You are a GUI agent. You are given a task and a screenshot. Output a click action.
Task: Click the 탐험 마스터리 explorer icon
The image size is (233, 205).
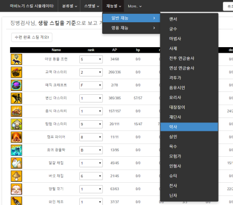click(x=17, y=124)
